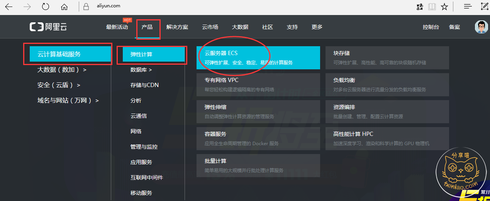Viewport: 490px width, 201px height.
Task: Expand 大数据（数加） category
Action: 62,70
